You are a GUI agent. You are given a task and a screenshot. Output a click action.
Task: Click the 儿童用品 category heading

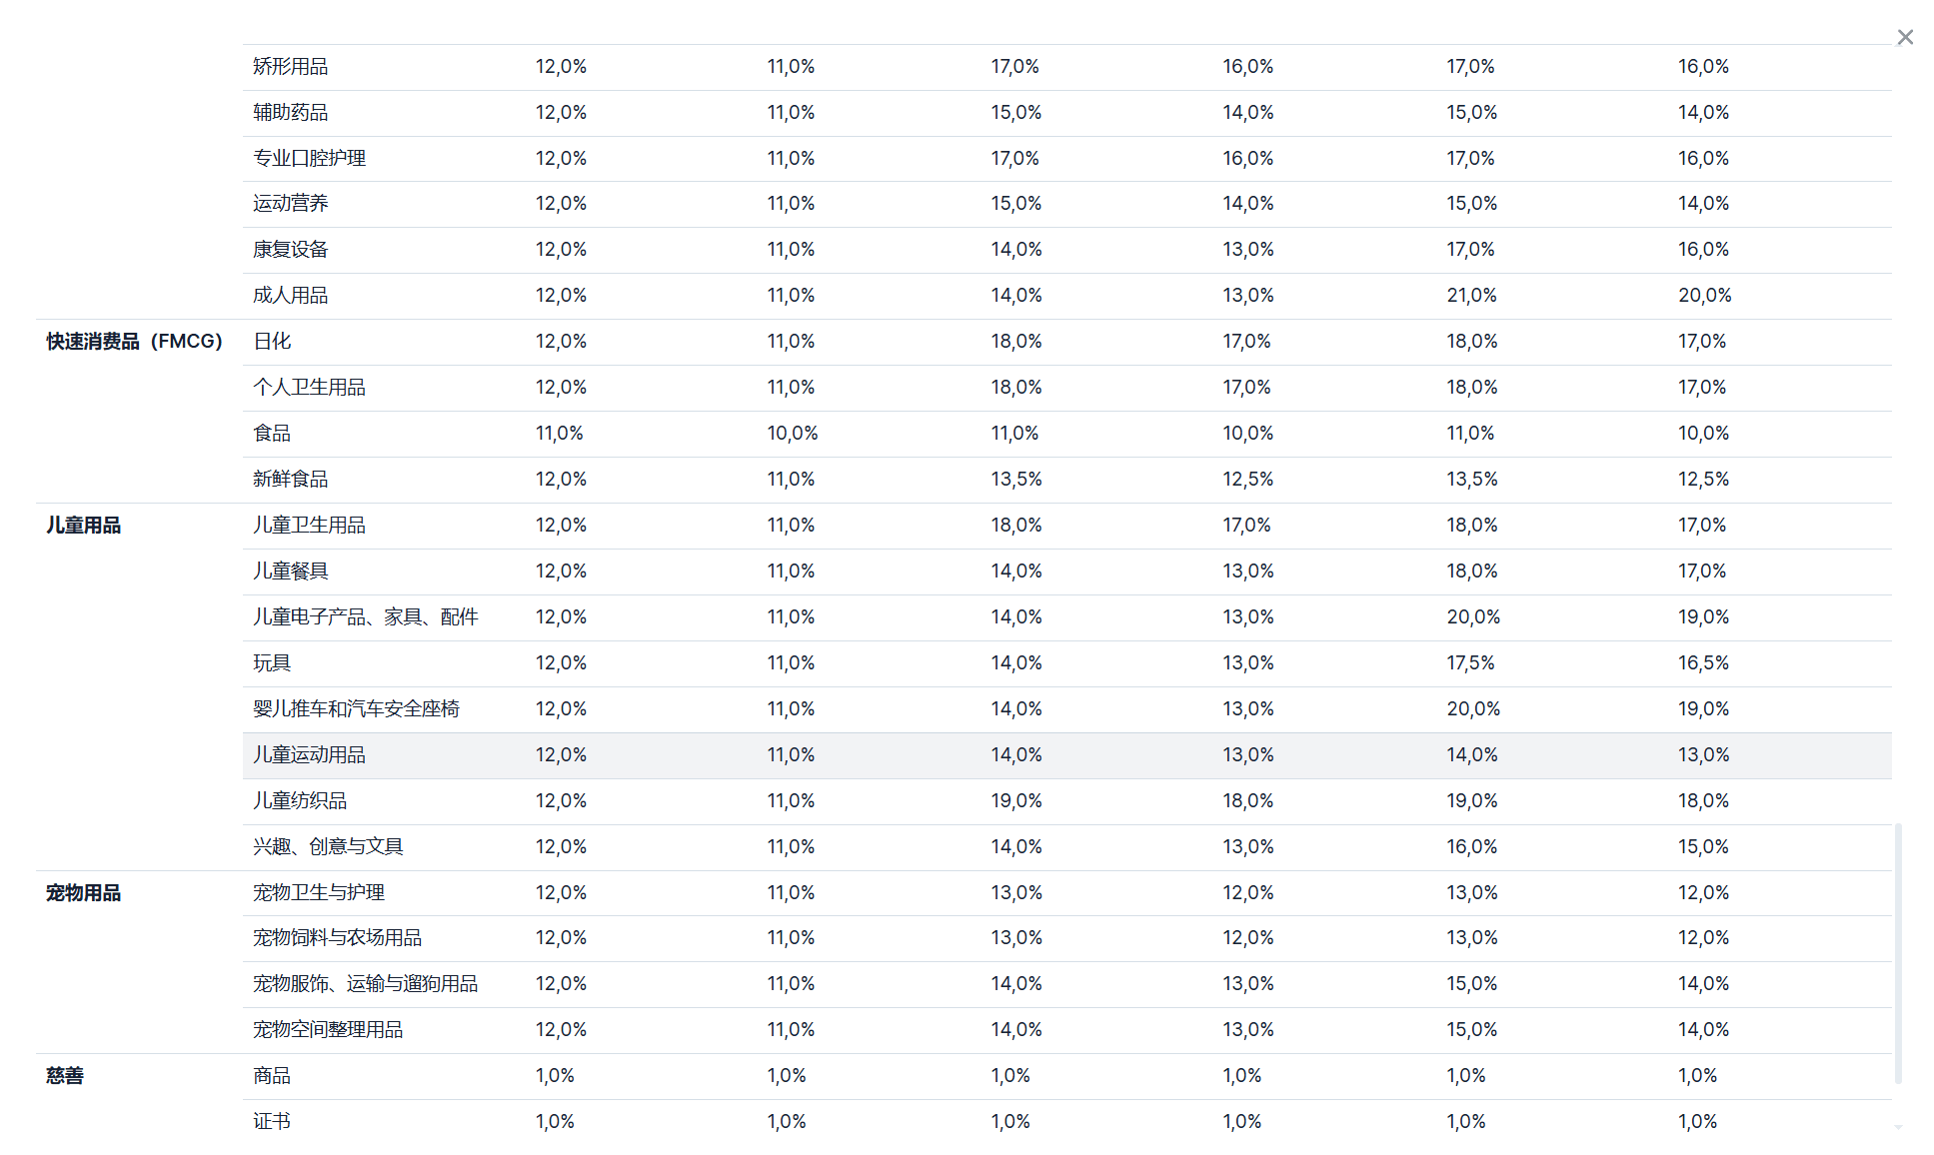pos(83,526)
